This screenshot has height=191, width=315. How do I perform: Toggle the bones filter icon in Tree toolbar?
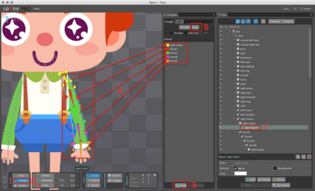(238, 21)
